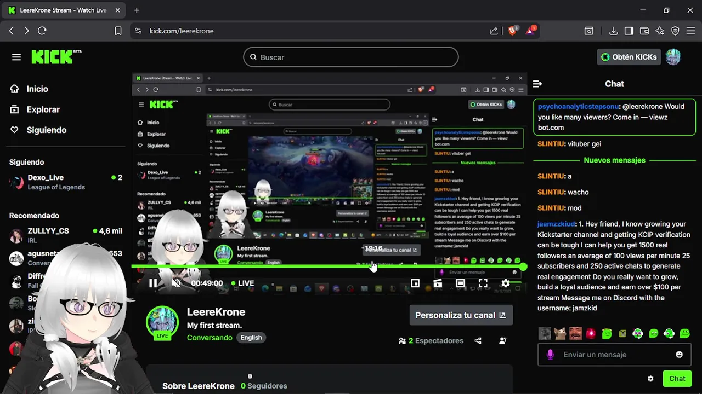Click the jaamzzkiud username in chat
The height and width of the screenshot is (394, 702).
pyautogui.click(x=556, y=224)
